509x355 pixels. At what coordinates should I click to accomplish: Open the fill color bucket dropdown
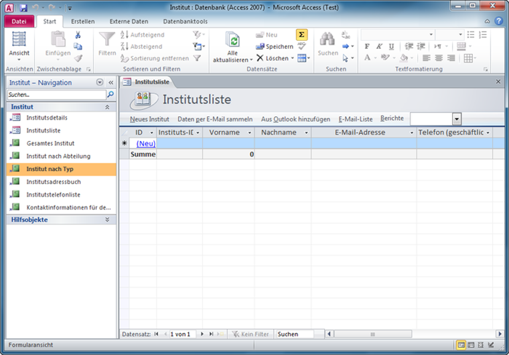[412, 58]
